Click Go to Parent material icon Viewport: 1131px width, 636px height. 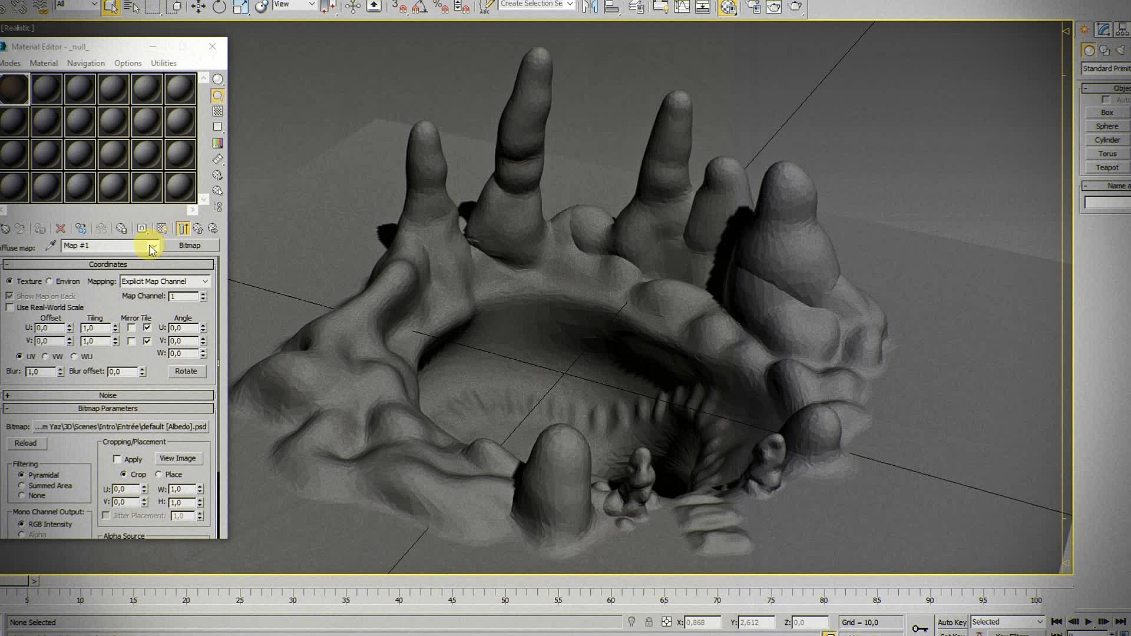pyautogui.click(x=198, y=228)
